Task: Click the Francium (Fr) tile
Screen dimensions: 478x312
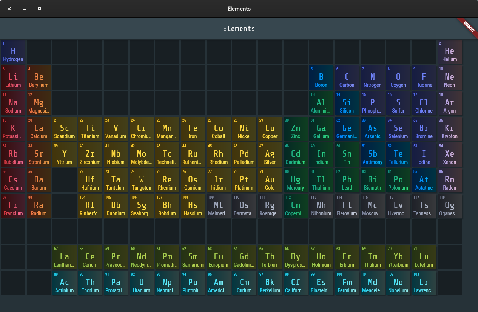Action: (13, 206)
